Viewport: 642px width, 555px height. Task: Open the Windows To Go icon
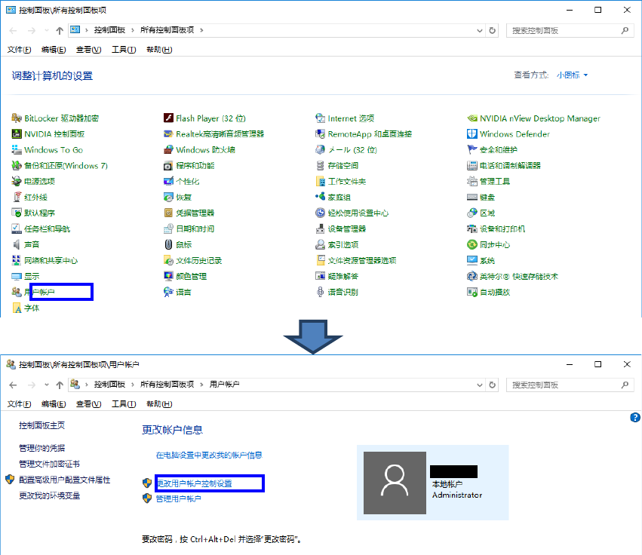tap(17, 150)
